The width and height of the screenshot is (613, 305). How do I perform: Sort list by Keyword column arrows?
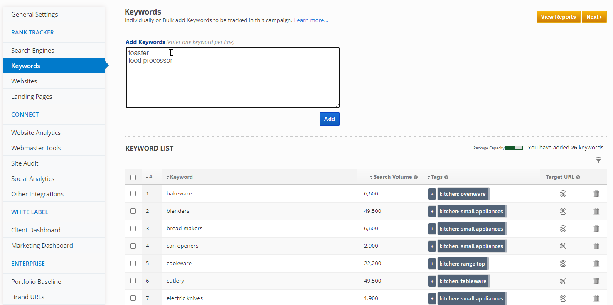point(180,177)
